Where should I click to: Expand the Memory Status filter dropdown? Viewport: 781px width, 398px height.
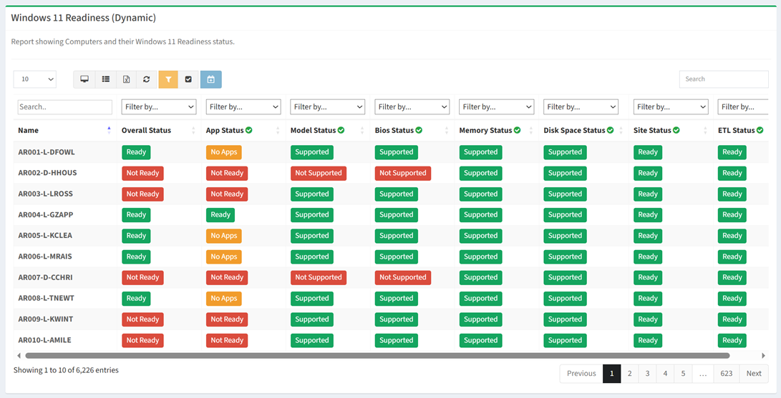point(496,106)
